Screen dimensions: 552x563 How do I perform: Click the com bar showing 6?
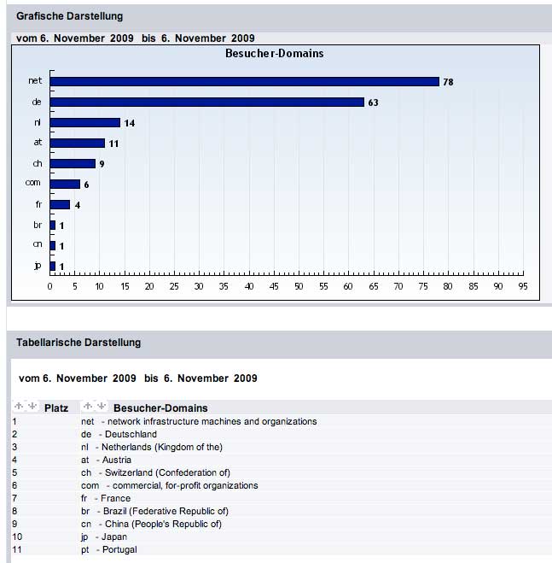pos(65,184)
